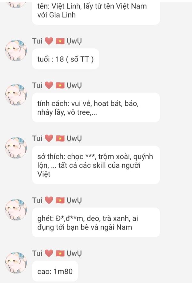192x283 pixels.
Task: Tap the cat avatar beside 'tính cách' message
Action: [16, 94]
